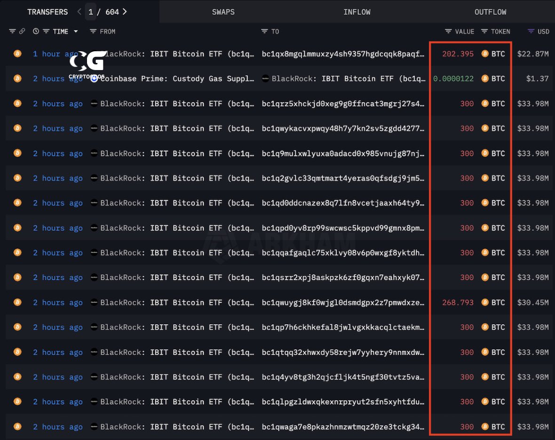Click BTC token icon in bc1qtqq32xhw row
Viewport: 555px width, 440px height.
485,352
